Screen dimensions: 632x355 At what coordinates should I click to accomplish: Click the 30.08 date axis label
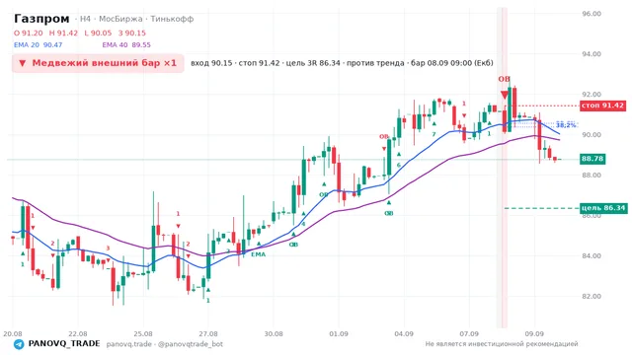pyautogui.click(x=274, y=334)
